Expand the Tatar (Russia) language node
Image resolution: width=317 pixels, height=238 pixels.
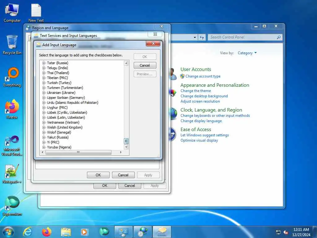(x=44, y=63)
